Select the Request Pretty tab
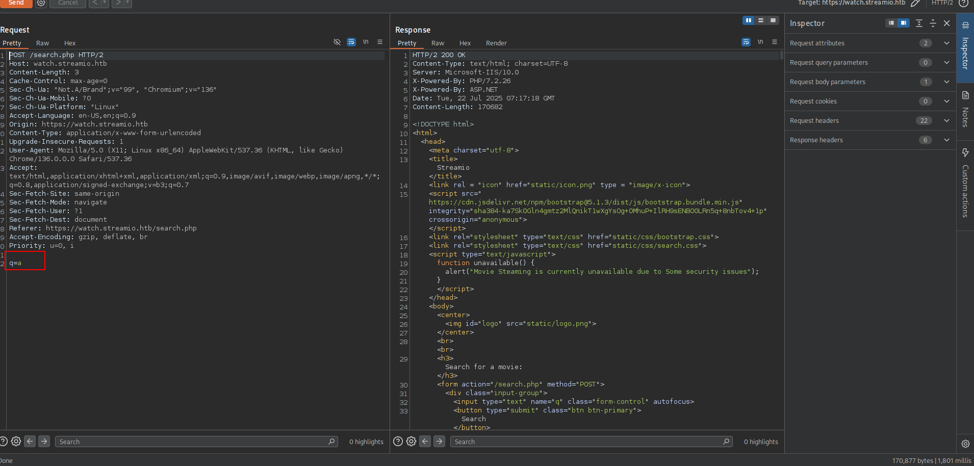 point(12,43)
